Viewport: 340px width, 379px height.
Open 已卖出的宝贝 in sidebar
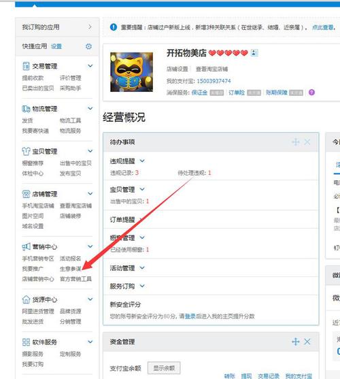pos(38,88)
